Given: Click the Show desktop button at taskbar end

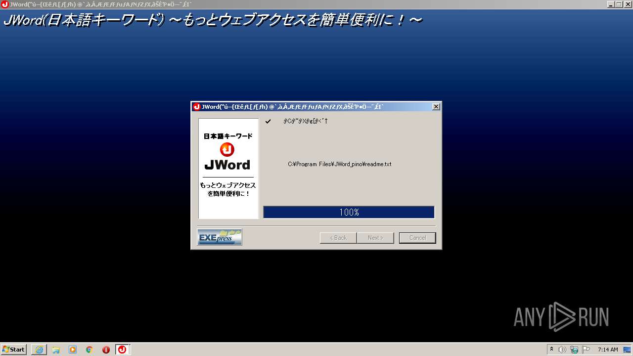Looking at the screenshot, I should tap(628, 350).
